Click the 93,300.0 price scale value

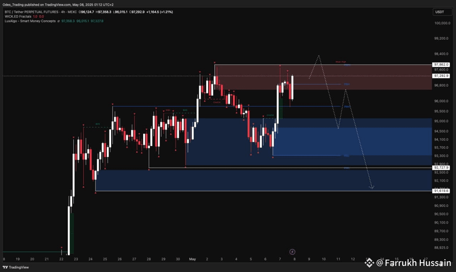click(441, 156)
